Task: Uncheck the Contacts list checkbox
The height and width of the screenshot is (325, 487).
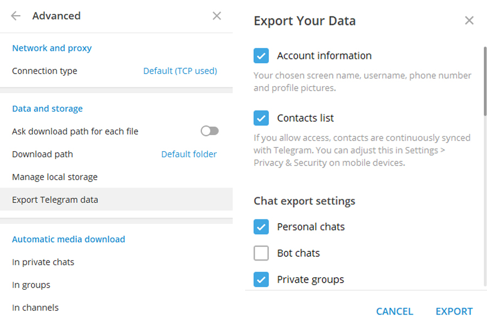Action: coord(261,118)
